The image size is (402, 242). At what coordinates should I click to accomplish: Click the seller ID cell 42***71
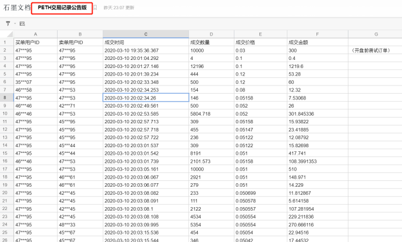click(x=80, y=106)
